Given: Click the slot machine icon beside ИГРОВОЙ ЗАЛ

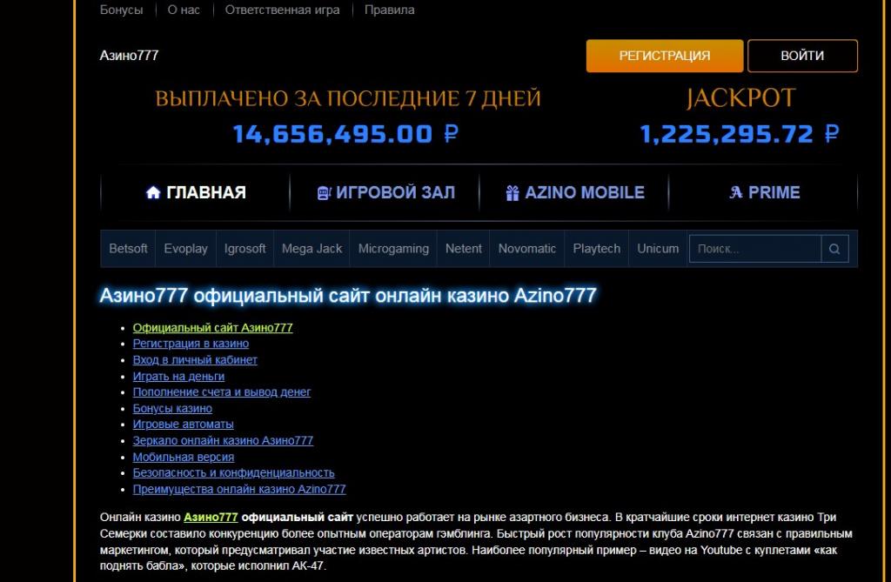Looking at the screenshot, I should (324, 193).
